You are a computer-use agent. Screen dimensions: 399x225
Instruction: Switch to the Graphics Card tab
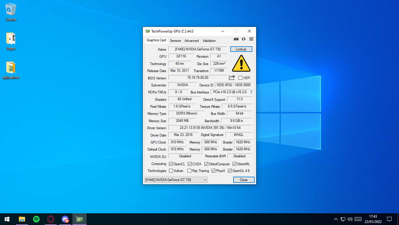pyautogui.click(x=156, y=40)
